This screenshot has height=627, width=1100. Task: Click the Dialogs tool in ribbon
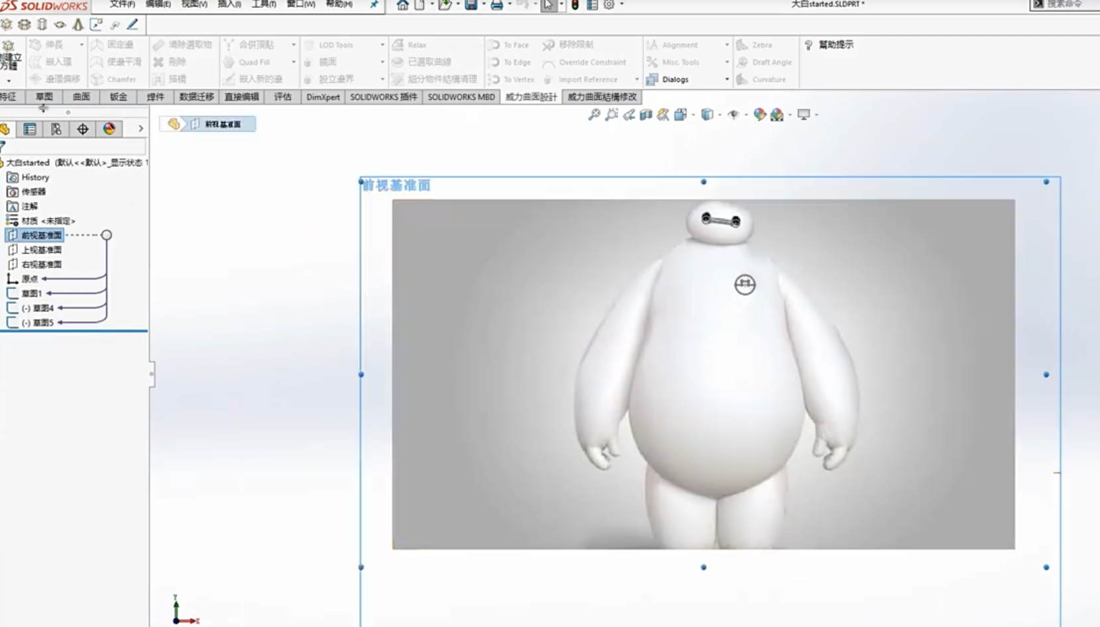point(668,79)
